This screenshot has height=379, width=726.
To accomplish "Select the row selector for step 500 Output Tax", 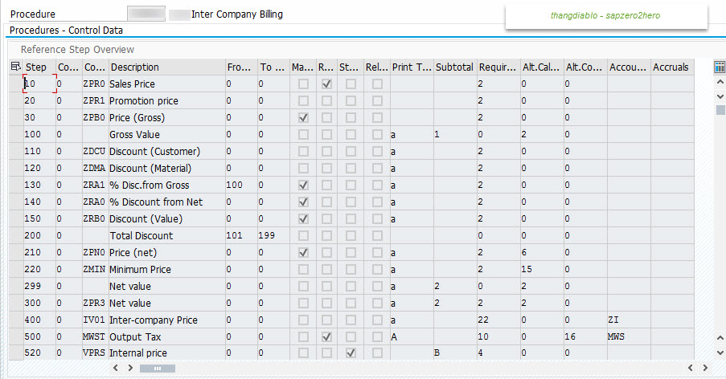I will click(x=16, y=336).
